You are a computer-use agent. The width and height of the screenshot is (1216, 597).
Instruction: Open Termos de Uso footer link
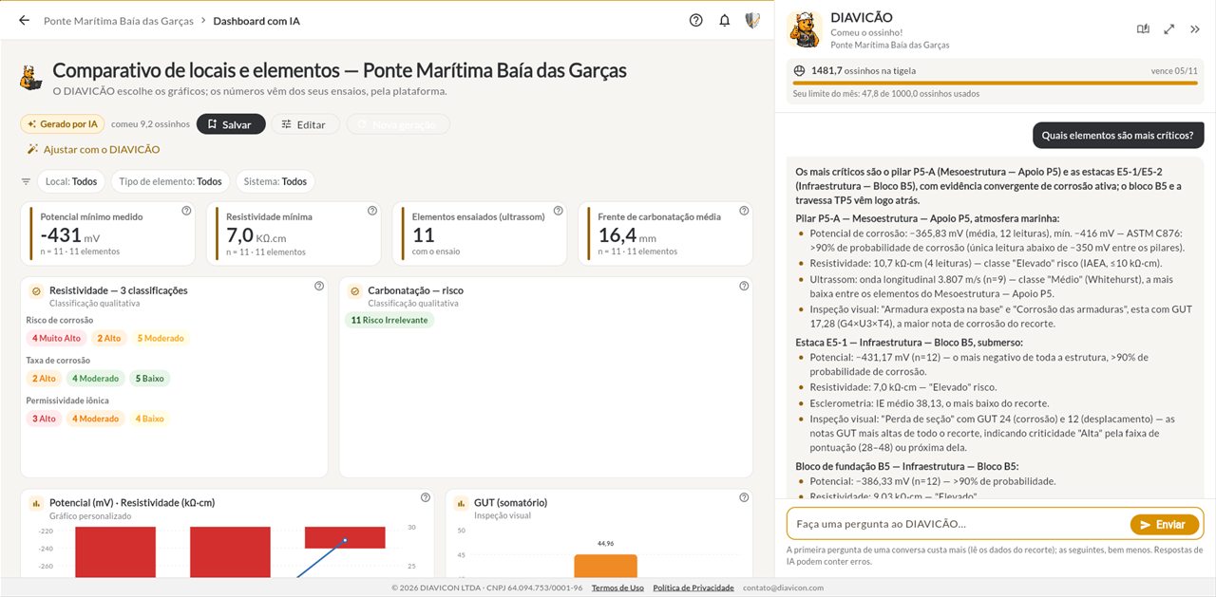617,588
